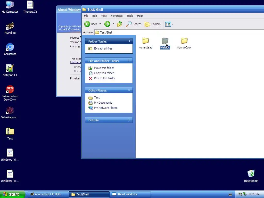Click Copy this folder link
Viewport: 264px width, 198px height.
coord(104,73)
